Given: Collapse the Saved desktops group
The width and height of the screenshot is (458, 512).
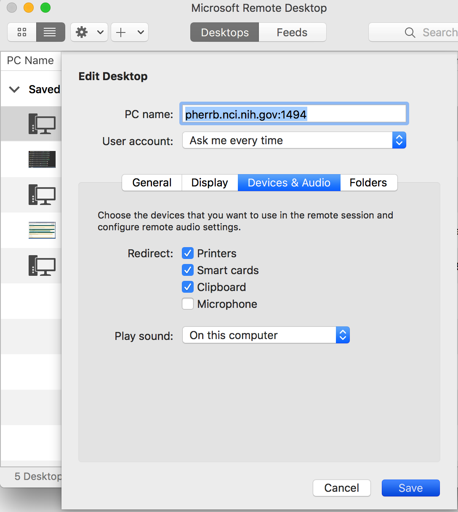Looking at the screenshot, I should point(14,89).
